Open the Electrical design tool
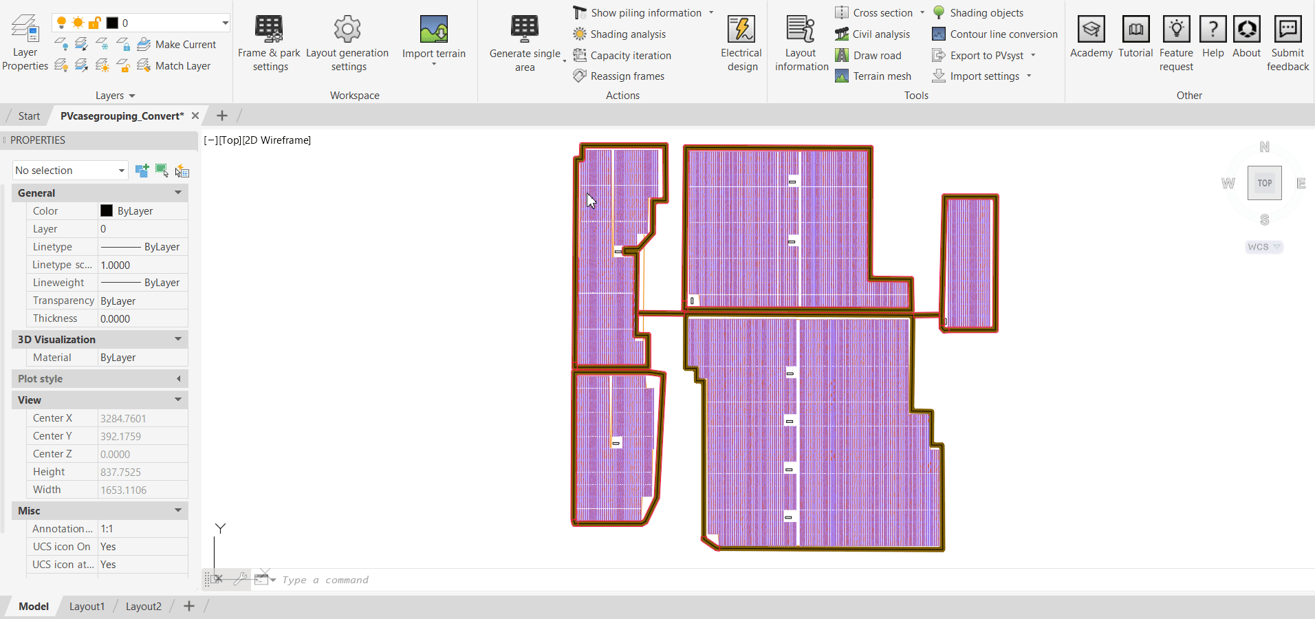The image size is (1315, 619). (741, 43)
